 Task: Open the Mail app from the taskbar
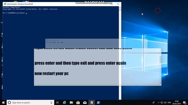coord(85,102)
